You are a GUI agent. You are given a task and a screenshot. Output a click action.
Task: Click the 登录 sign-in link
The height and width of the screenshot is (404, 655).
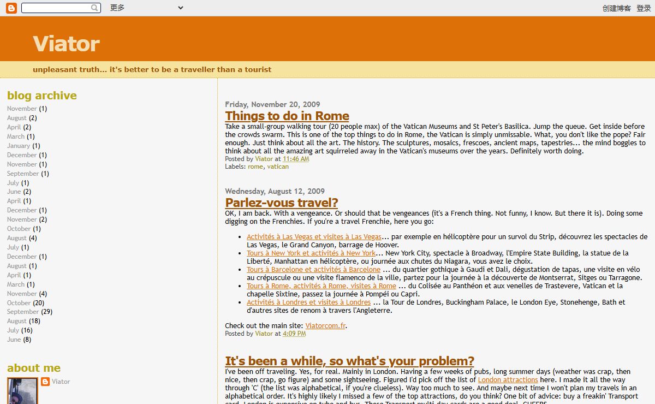tap(644, 8)
